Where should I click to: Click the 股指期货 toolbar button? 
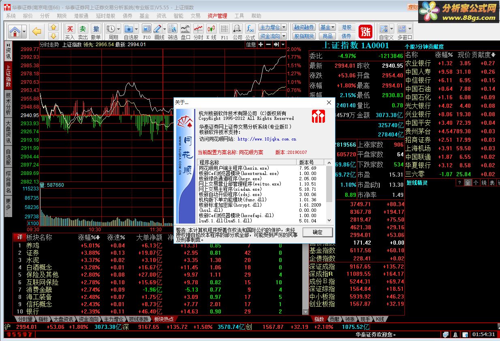coord(304,36)
